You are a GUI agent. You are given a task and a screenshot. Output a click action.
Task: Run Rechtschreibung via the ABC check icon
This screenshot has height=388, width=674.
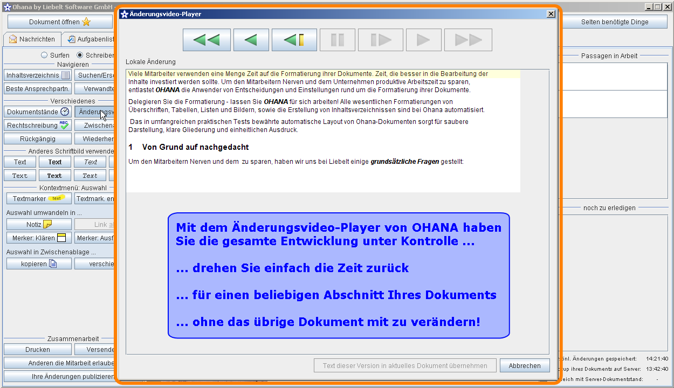point(65,124)
